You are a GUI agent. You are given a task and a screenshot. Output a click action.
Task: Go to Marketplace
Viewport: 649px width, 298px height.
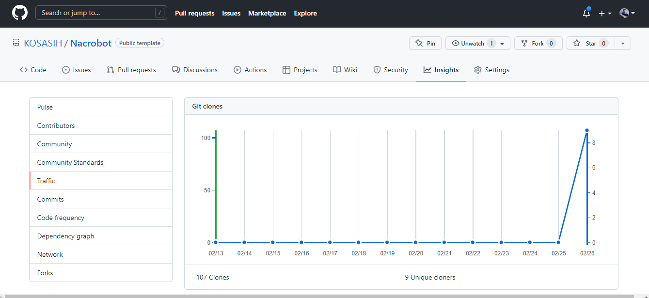point(267,13)
